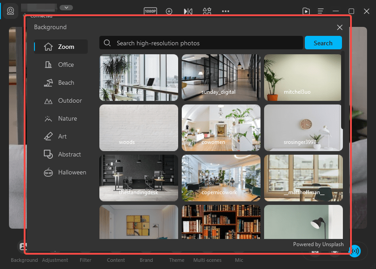Open the Multi-scenes tab
Viewport: 376px width, 269px height.
(x=207, y=260)
